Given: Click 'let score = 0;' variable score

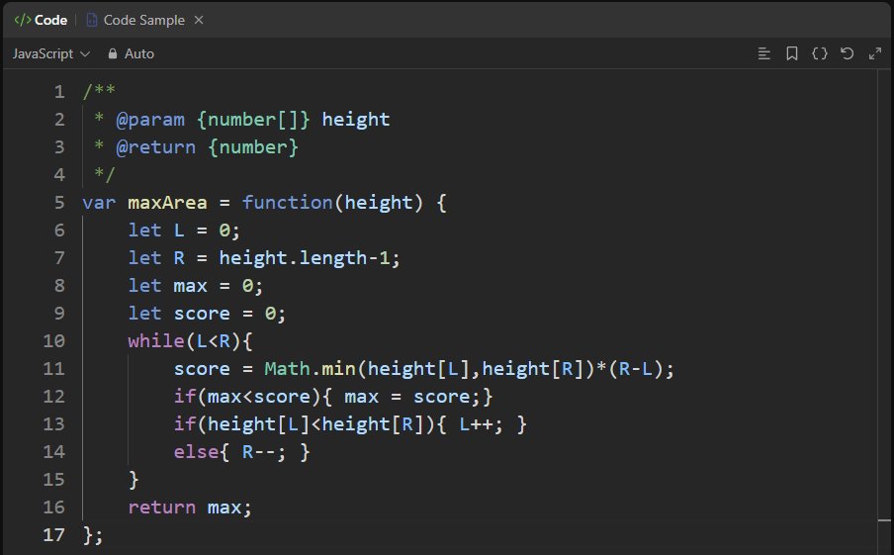Looking at the screenshot, I should (x=202, y=314).
